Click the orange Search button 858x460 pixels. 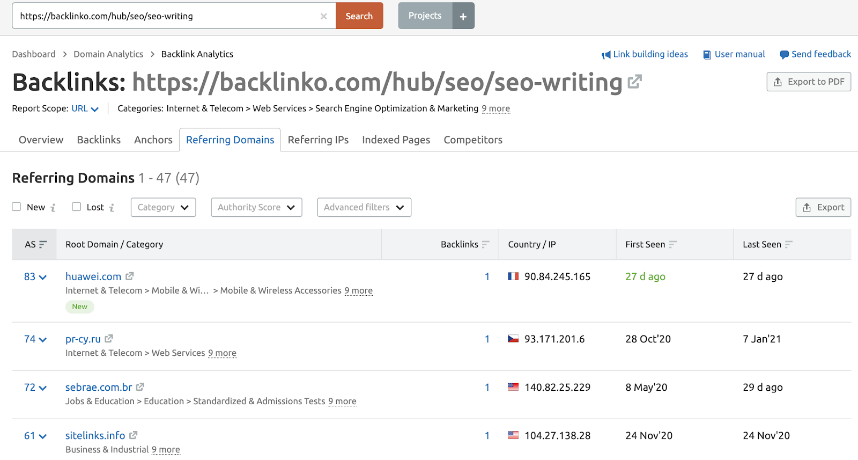coord(359,16)
